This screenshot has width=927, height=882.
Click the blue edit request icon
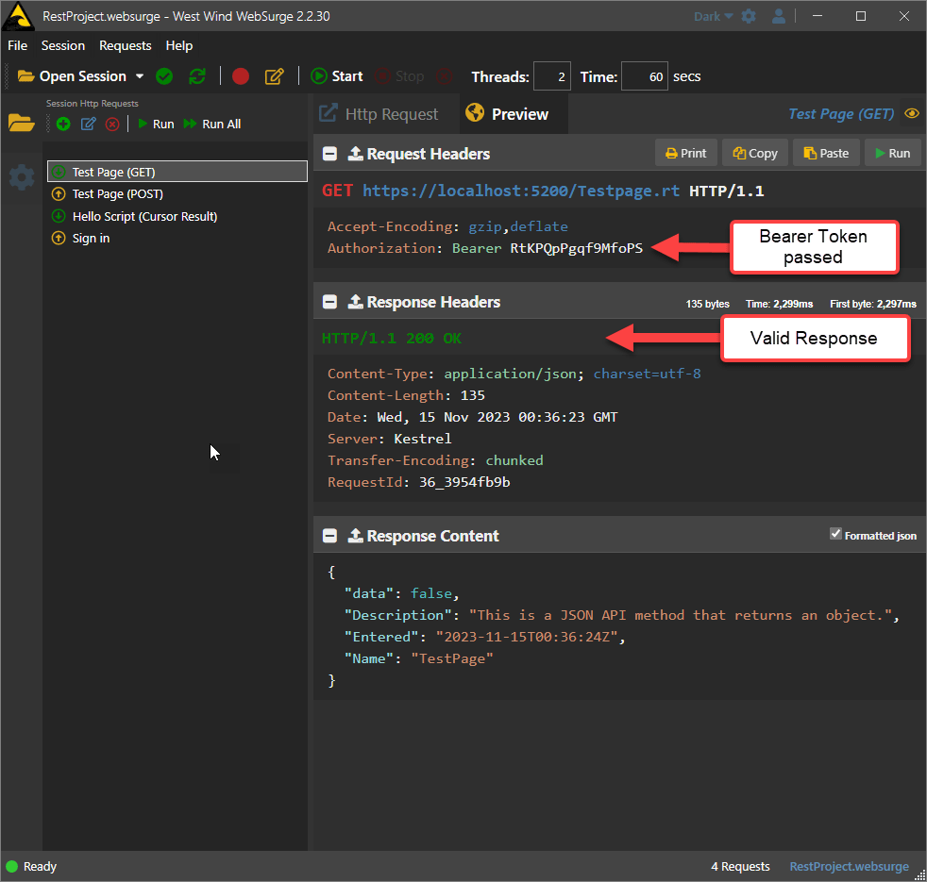(88, 125)
